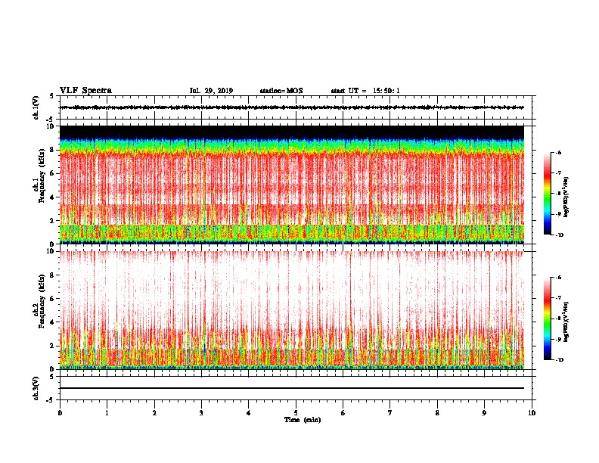The height and width of the screenshot is (463, 599).
Task: Click the ch.2 colorbar "log(PSD)" label
Action: [566, 322]
